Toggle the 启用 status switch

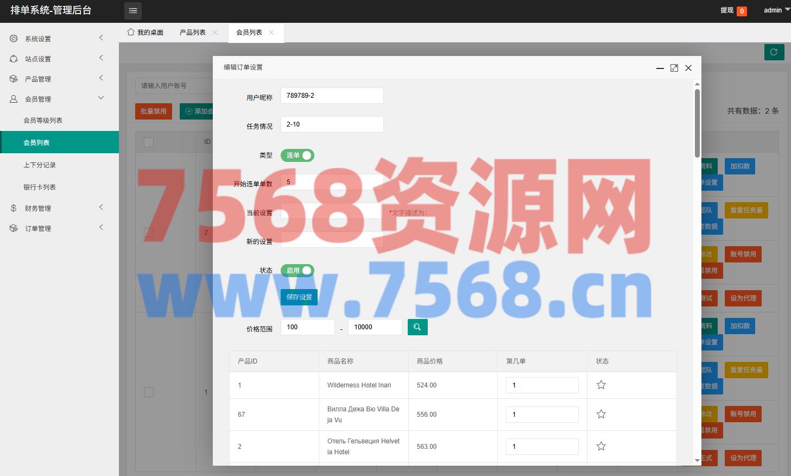[298, 271]
